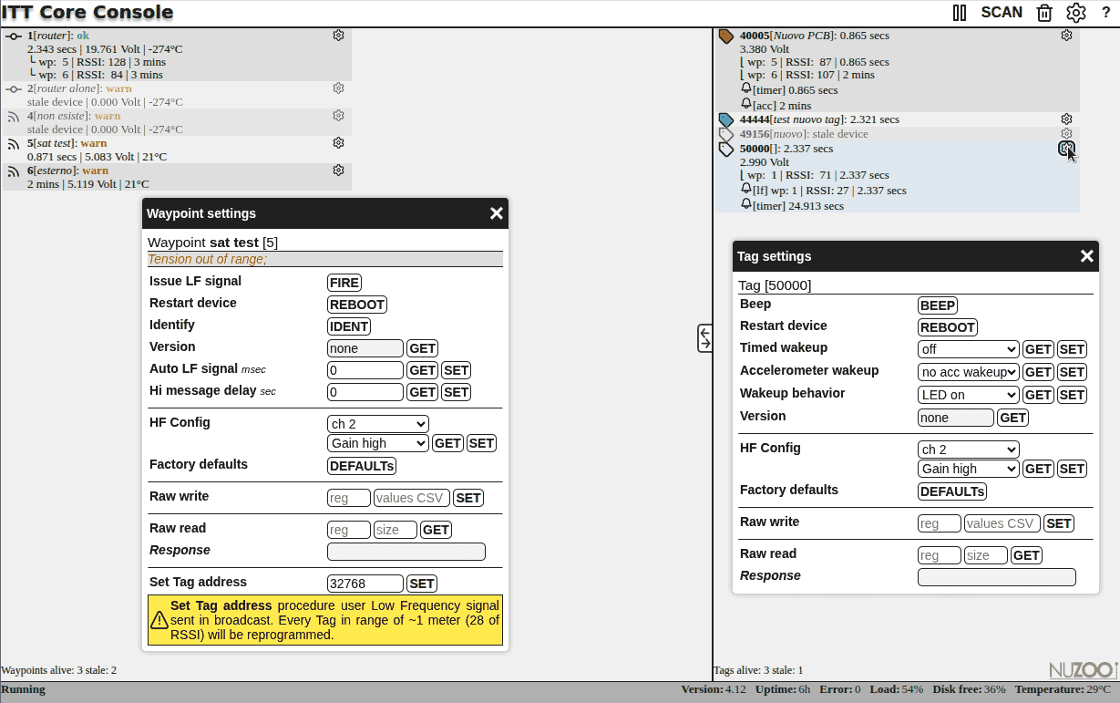Open Accelerometer wakeup dropdown
The height and width of the screenshot is (703, 1120).
[x=969, y=372]
